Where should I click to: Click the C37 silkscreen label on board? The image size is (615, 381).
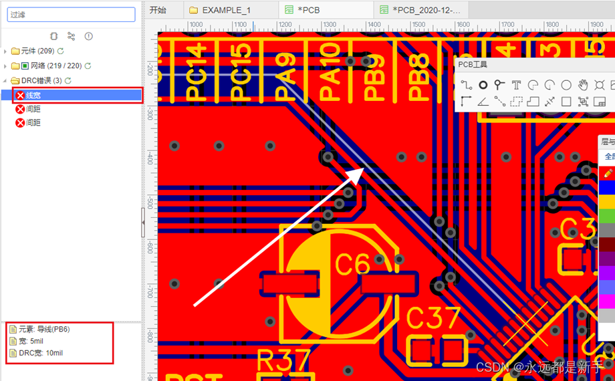click(433, 317)
